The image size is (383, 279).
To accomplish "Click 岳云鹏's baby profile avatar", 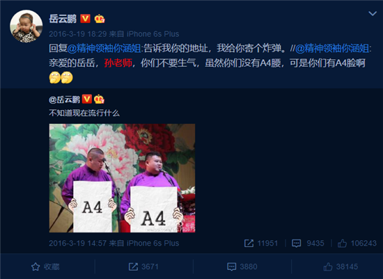I will tap(26, 26).
